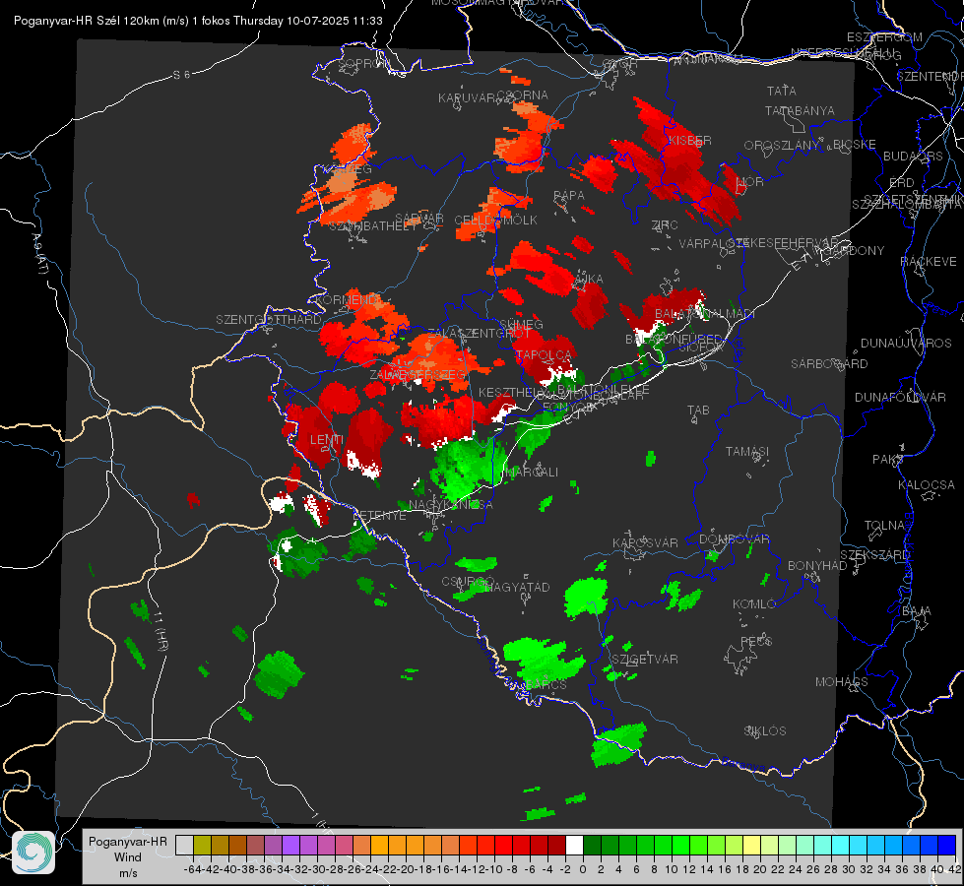The width and height of the screenshot is (964, 886).
Task: Click the SZIGETVAR label
Action: coord(645,660)
